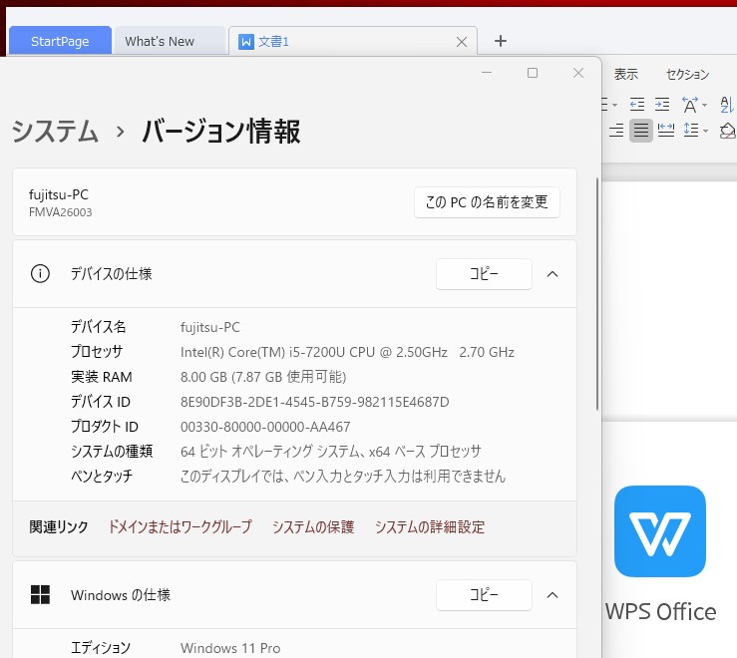Maximize the settings window

click(533, 73)
